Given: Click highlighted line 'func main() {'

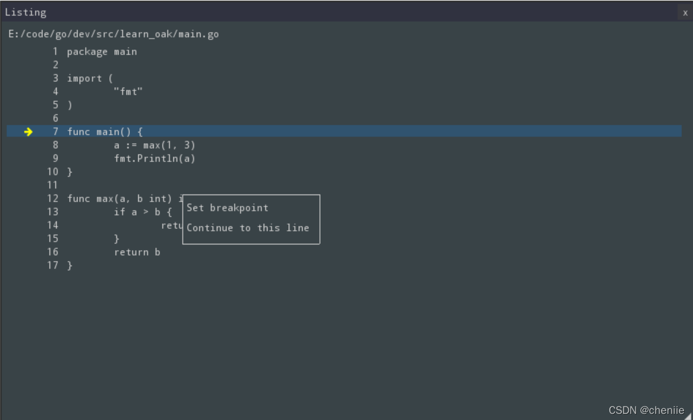Looking at the screenshot, I should (344, 131).
